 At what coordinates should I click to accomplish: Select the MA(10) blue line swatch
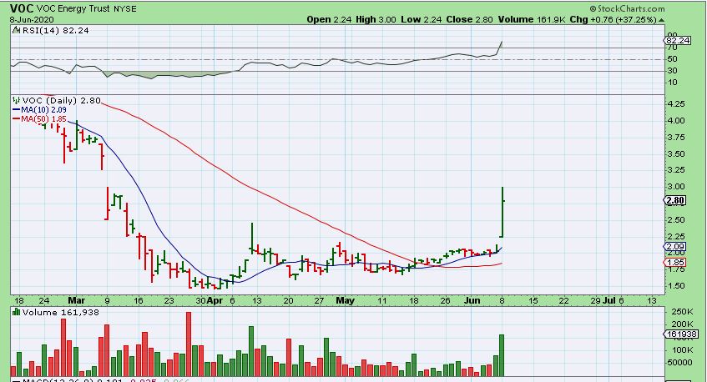click(16, 110)
